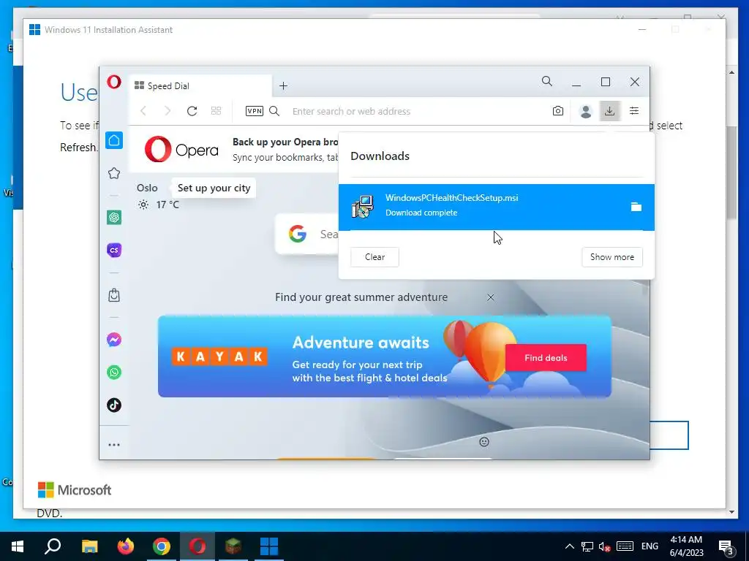The width and height of the screenshot is (749, 561).
Task: Open ENG language selector
Action: pyautogui.click(x=650, y=546)
